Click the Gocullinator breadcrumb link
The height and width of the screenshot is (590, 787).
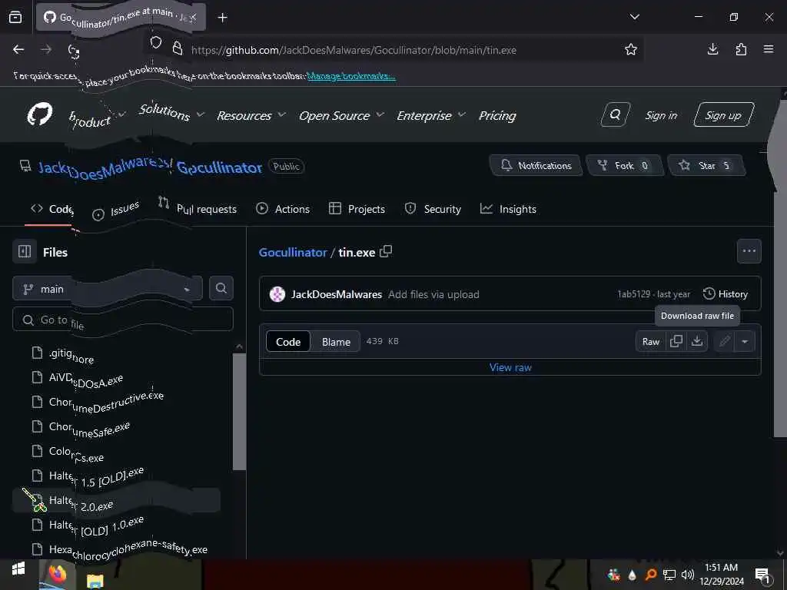[x=293, y=252]
